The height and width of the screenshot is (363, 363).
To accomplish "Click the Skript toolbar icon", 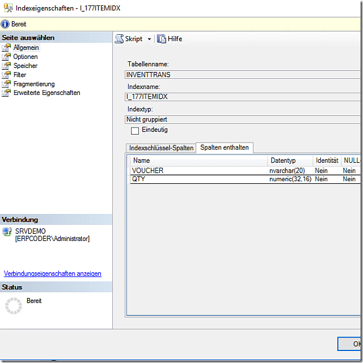I will pos(119,38).
